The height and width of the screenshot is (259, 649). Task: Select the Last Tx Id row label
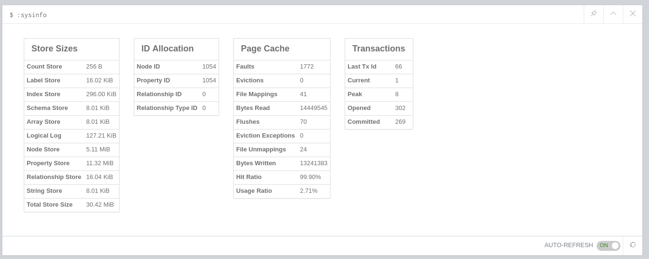point(362,67)
